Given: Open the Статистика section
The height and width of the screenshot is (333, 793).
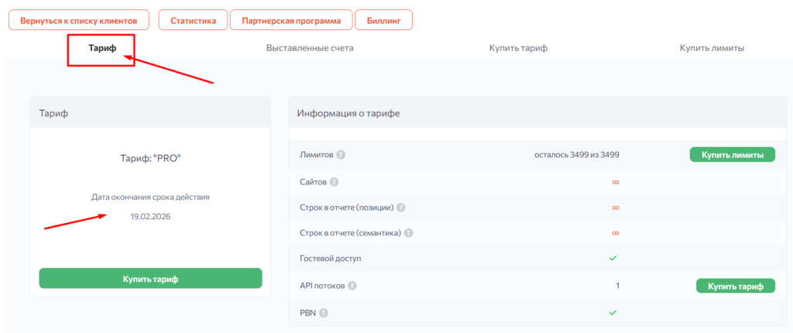Looking at the screenshot, I should click(193, 20).
